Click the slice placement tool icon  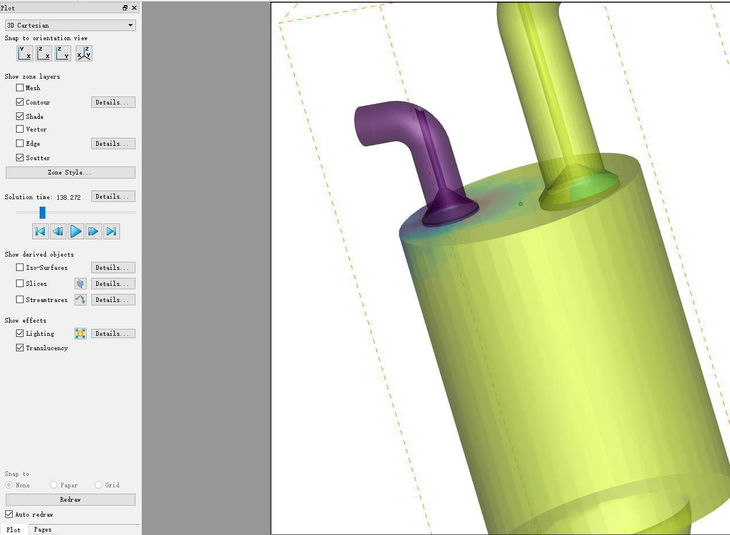pos(80,284)
